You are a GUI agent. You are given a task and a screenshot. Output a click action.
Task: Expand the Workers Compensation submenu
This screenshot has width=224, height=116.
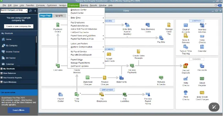[x=103, y=47]
